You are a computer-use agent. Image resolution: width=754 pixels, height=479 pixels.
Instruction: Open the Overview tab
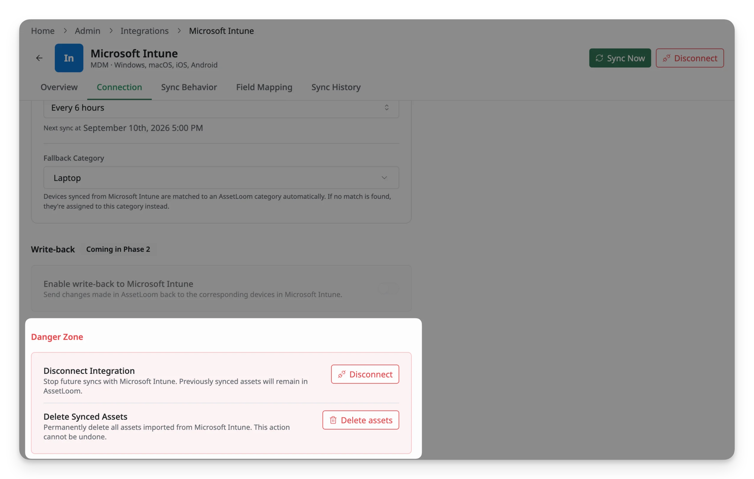(x=59, y=87)
